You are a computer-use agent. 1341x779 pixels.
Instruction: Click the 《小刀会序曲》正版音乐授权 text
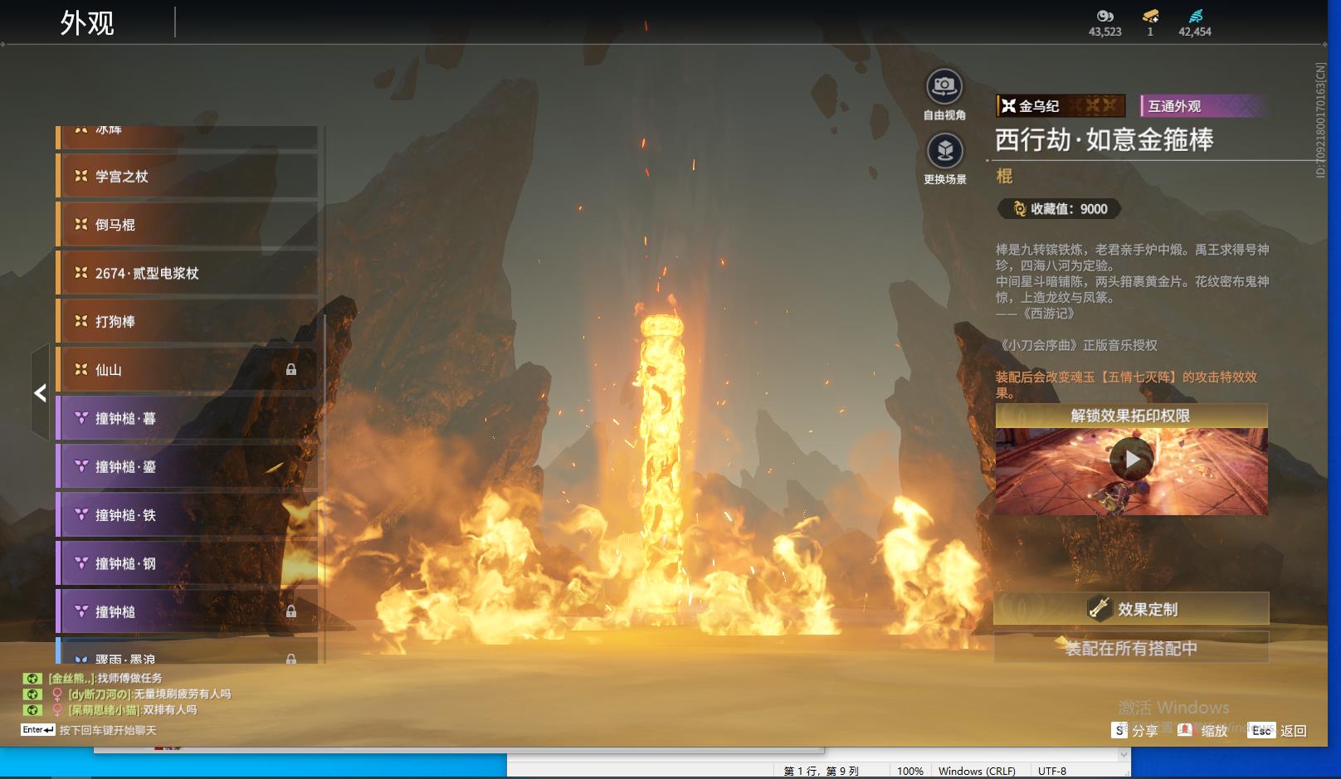pos(1076,345)
